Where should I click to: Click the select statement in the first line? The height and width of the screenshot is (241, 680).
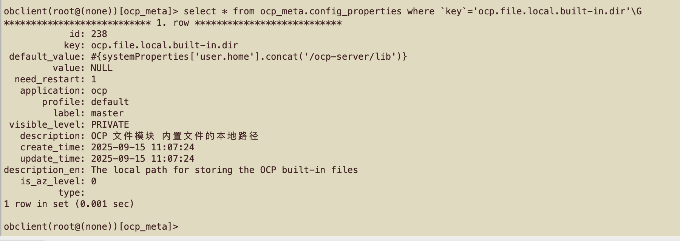point(413,11)
